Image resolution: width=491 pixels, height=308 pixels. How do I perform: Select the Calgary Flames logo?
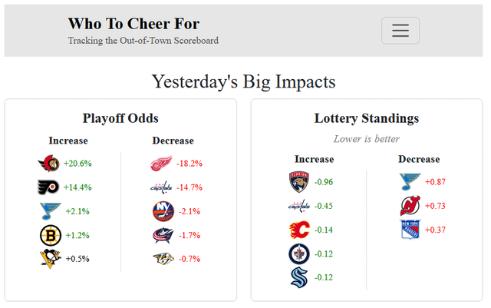pyautogui.click(x=298, y=230)
